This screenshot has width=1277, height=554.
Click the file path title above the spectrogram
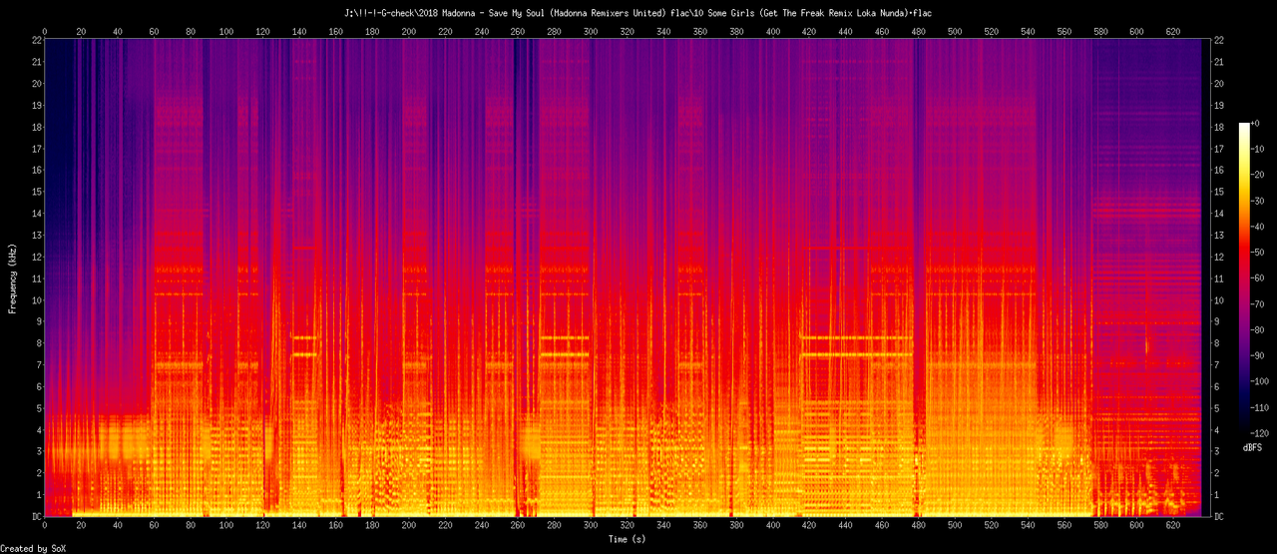638,13
